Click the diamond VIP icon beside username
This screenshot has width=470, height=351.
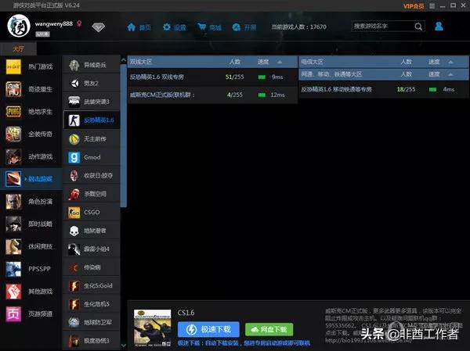tap(99, 27)
